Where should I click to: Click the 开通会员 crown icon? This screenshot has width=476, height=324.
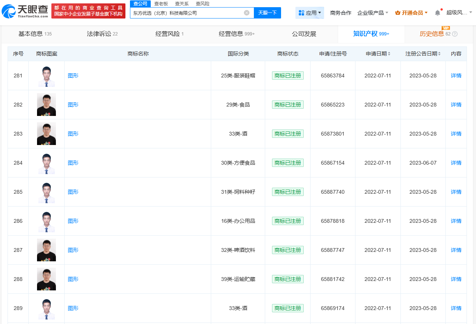(x=397, y=13)
